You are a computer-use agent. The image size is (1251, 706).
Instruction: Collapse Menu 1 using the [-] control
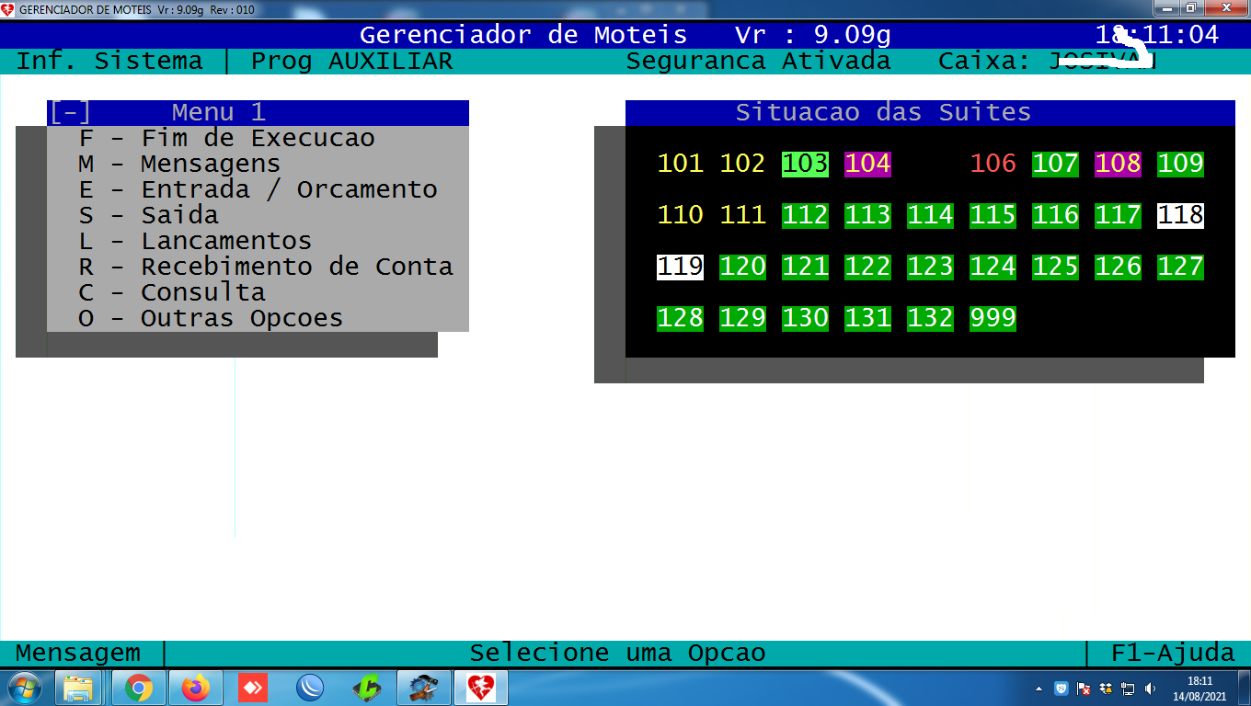(70, 112)
